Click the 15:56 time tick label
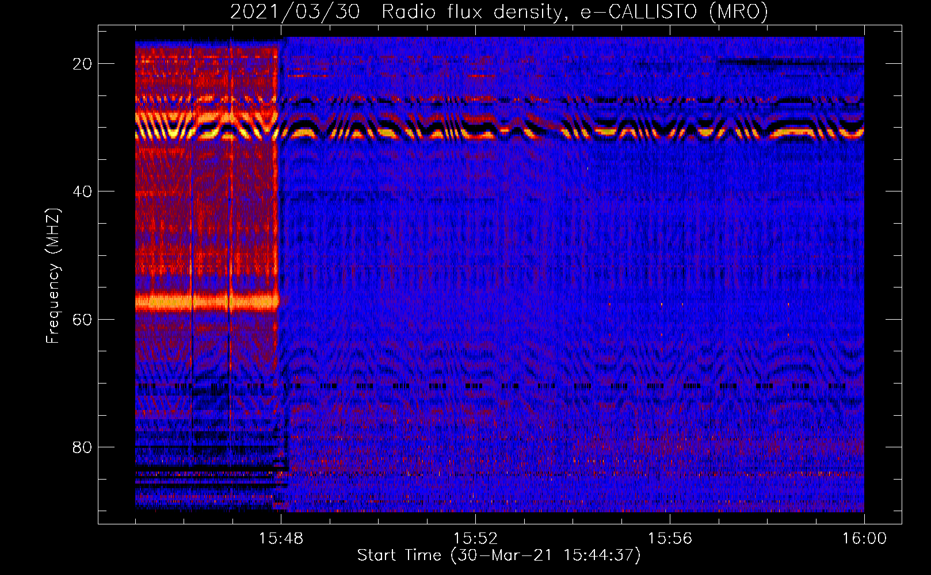The image size is (931, 575). (670, 539)
